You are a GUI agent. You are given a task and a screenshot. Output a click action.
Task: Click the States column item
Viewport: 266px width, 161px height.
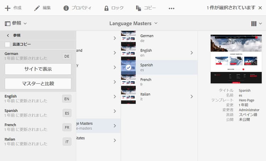98,140
